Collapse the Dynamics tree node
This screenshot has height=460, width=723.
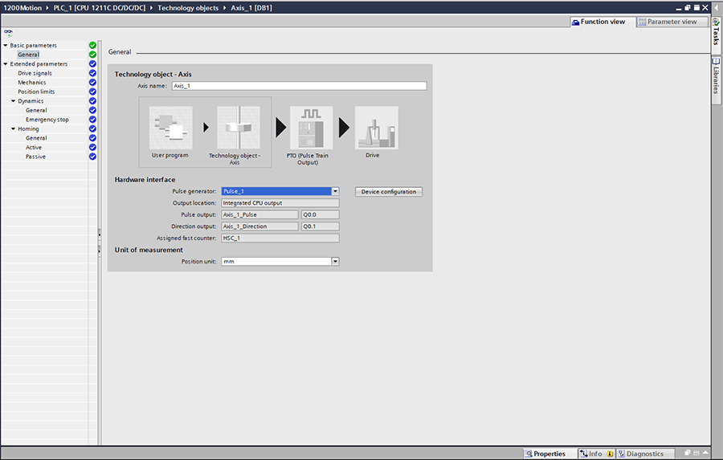(x=14, y=101)
